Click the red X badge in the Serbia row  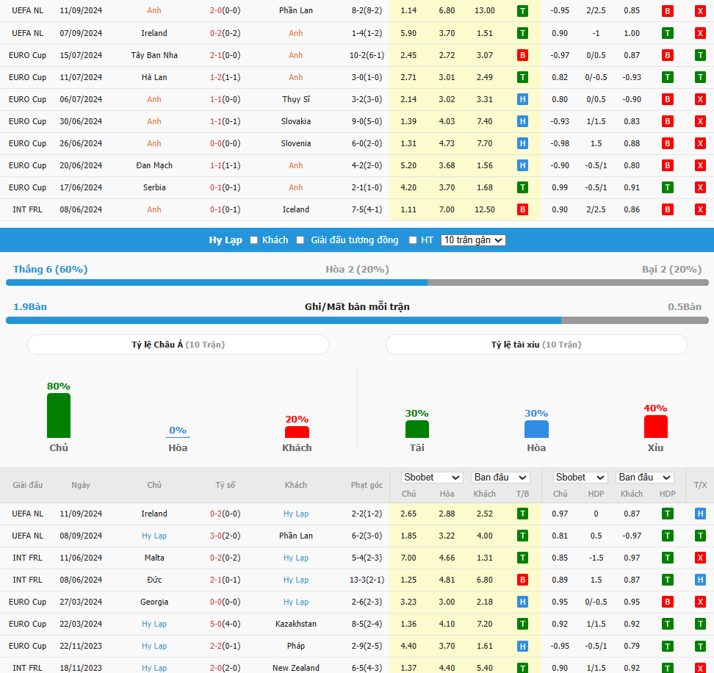coord(700,187)
